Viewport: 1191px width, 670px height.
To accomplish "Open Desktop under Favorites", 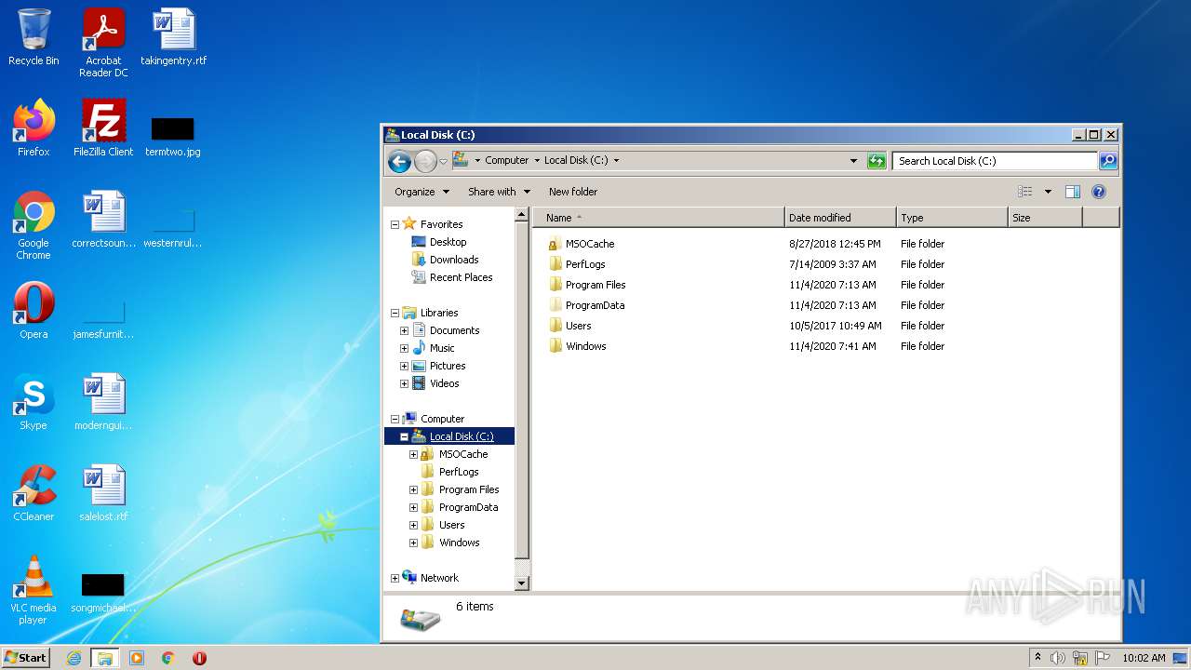I will [448, 242].
